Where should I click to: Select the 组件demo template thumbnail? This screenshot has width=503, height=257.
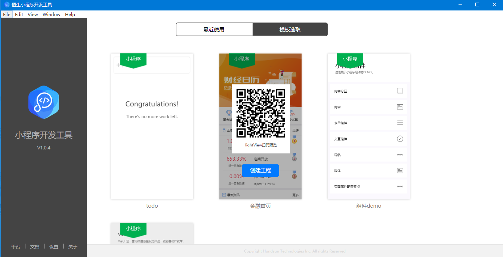369,126
